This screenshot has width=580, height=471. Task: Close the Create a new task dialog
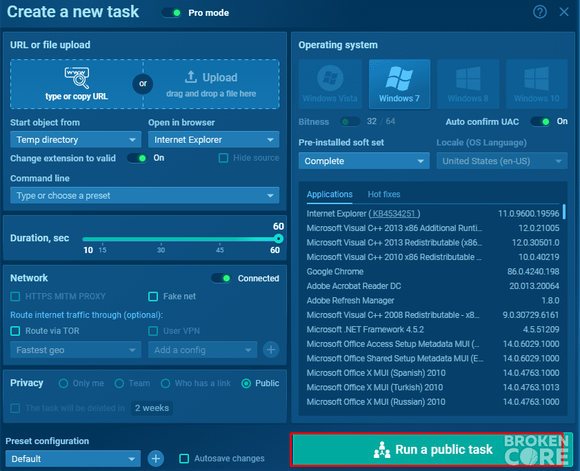point(563,12)
